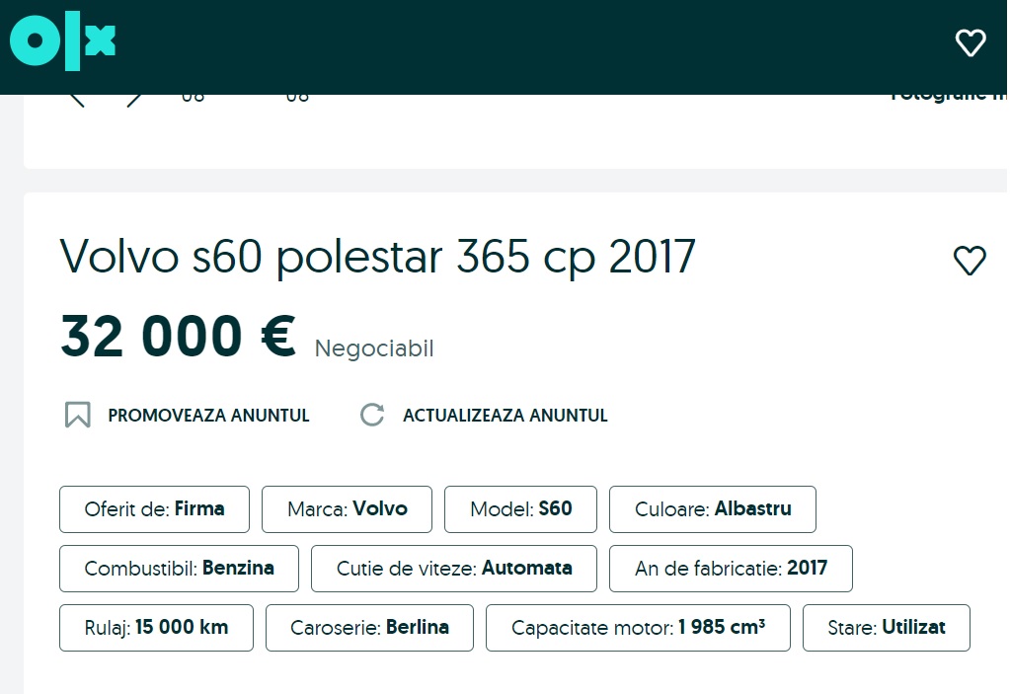The image size is (1010, 694).
Task: Toggle the heart next to the listing title
Action: [x=969, y=260]
